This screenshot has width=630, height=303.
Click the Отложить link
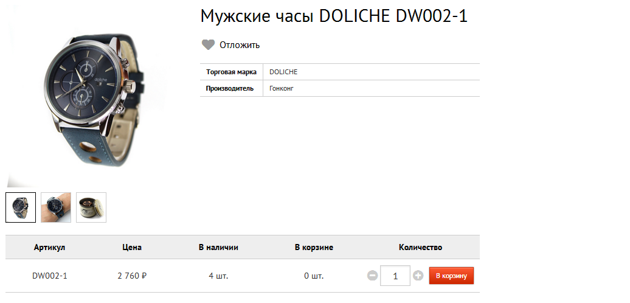pyautogui.click(x=240, y=45)
